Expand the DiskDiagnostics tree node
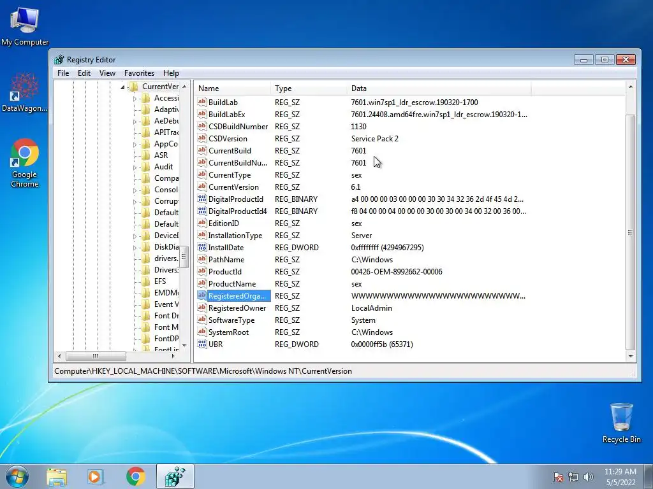This screenshot has width=653, height=489. coord(135,248)
